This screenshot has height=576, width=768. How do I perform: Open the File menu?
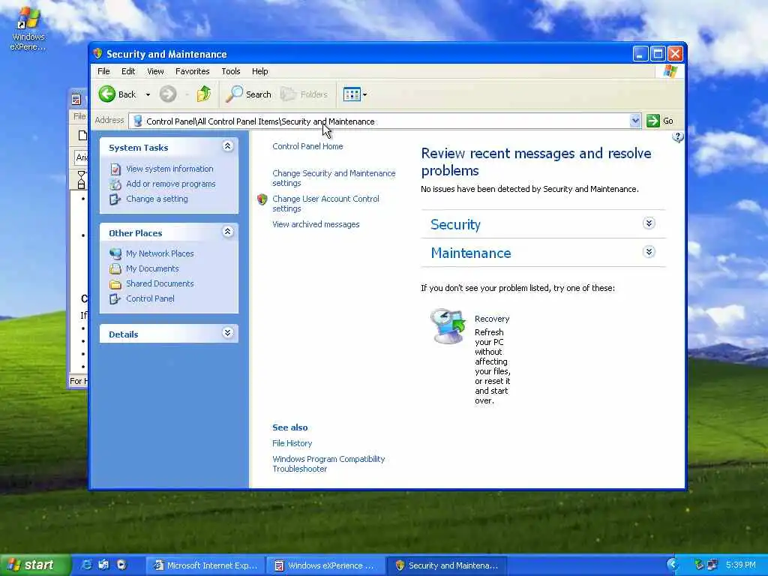(103, 71)
